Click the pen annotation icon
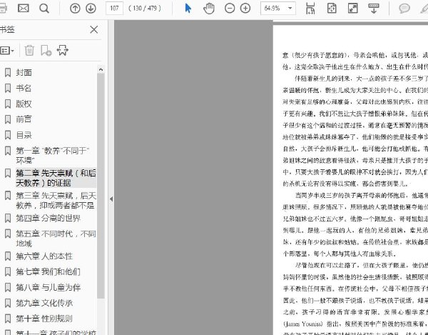 424,8
